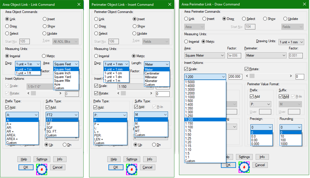Click OK in Area Object Link dialog
The height and width of the screenshot is (178, 310).
[x=26, y=167]
